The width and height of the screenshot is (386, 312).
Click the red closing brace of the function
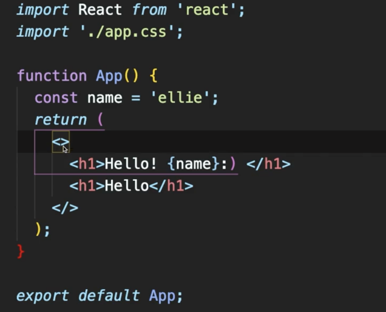(x=21, y=251)
